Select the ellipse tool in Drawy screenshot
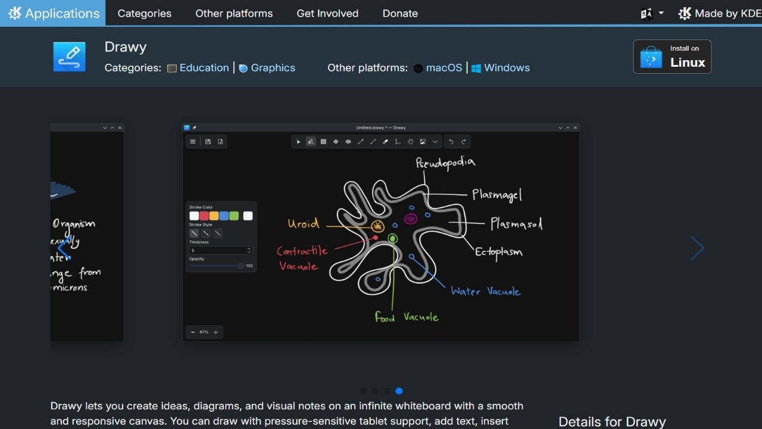Image resolution: width=762 pixels, height=429 pixels. pos(348,142)
